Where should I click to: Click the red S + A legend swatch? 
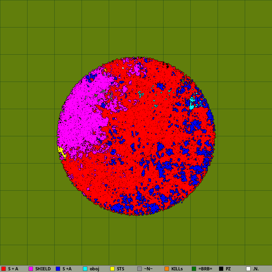(4, 269)
